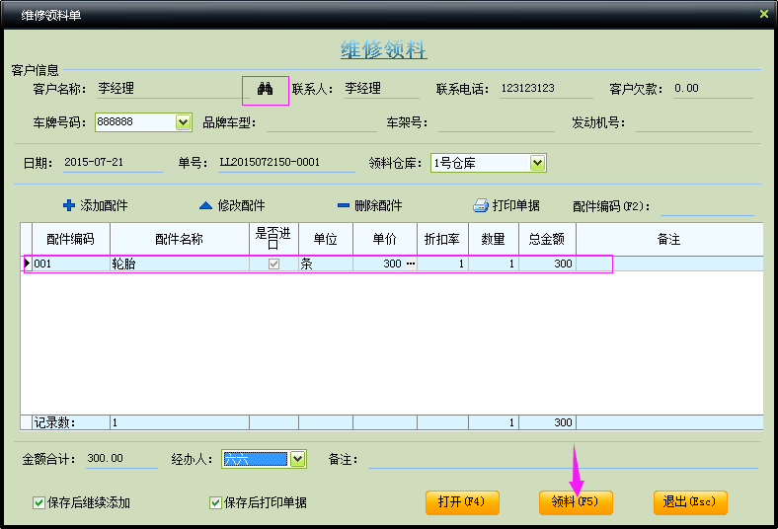
Task: Click 修改配件 label
Action: tap(241, 205)
